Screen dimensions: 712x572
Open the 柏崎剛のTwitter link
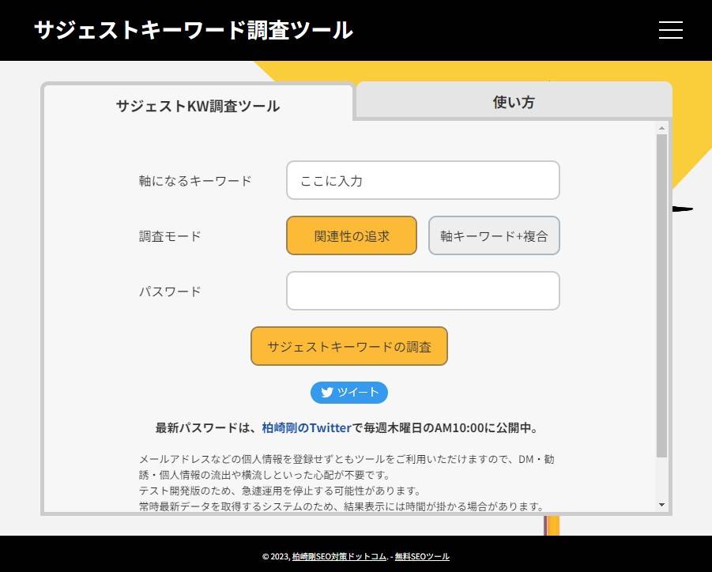(307, 428)
